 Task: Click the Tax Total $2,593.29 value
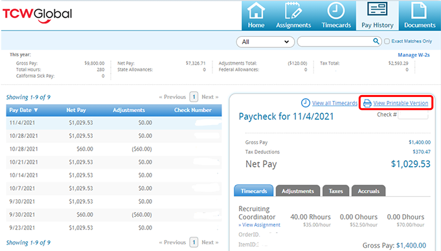[398, 63]
